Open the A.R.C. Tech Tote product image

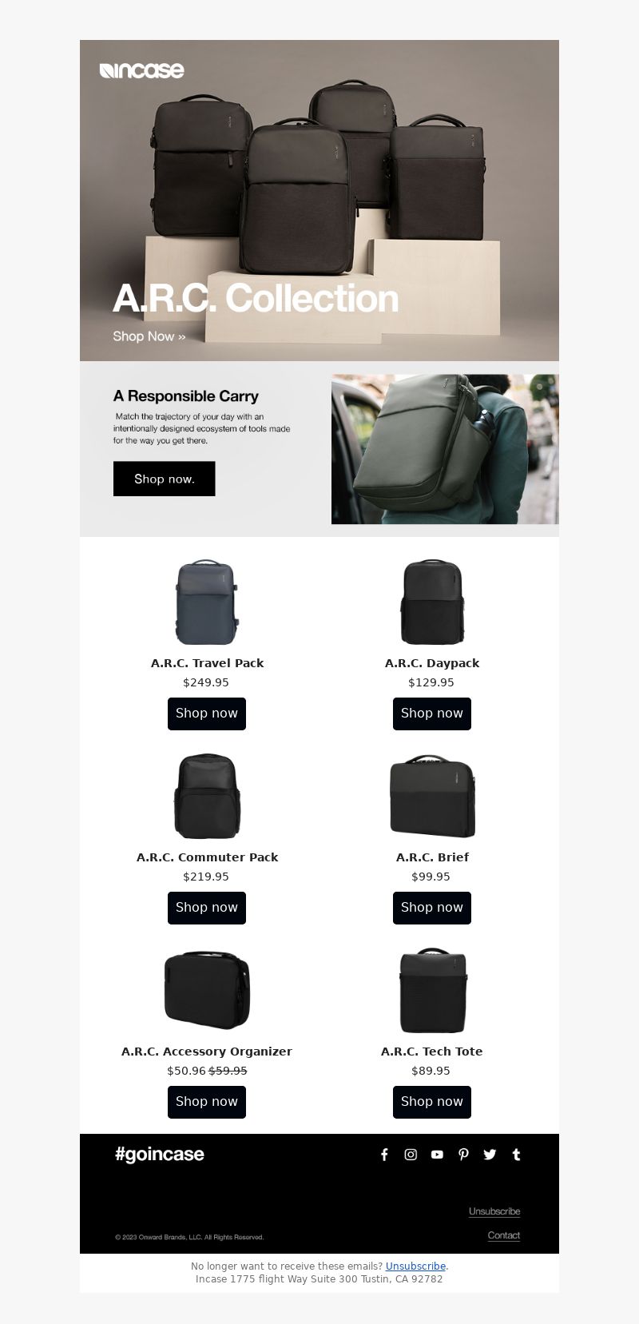click(432, 991)
